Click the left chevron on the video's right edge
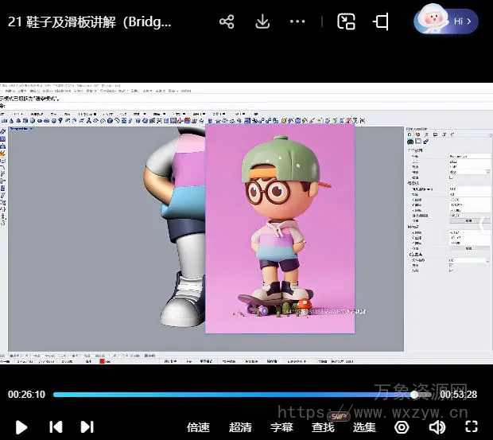Screen dimensions: 493x440 pyautogui.click(x=482, y=225)
